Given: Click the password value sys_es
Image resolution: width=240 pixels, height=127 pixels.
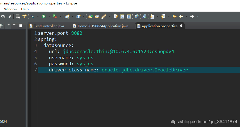Looking at the screenshot, I should (85, 64).
